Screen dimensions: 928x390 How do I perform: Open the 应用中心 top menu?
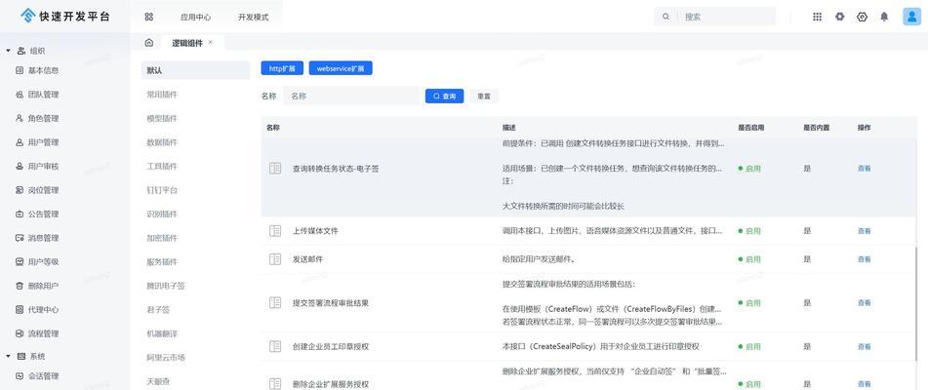coord(195,18)
